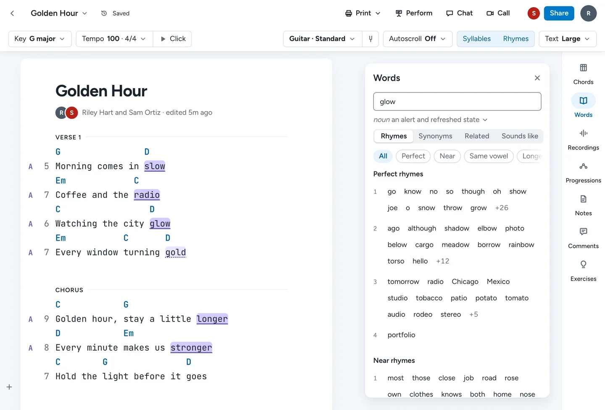Select the Rhymes tab in Words panel
Viewport: 605px width, 410px height.
point(394,136)
